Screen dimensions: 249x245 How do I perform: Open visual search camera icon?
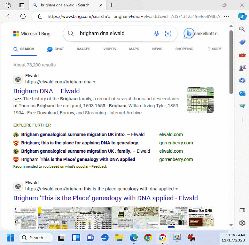pyautogui.click(x=168, y=34)
